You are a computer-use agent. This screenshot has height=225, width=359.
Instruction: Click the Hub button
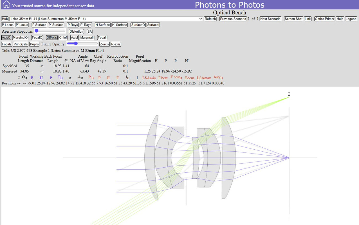pyautogui.click(x=5, y=19)
